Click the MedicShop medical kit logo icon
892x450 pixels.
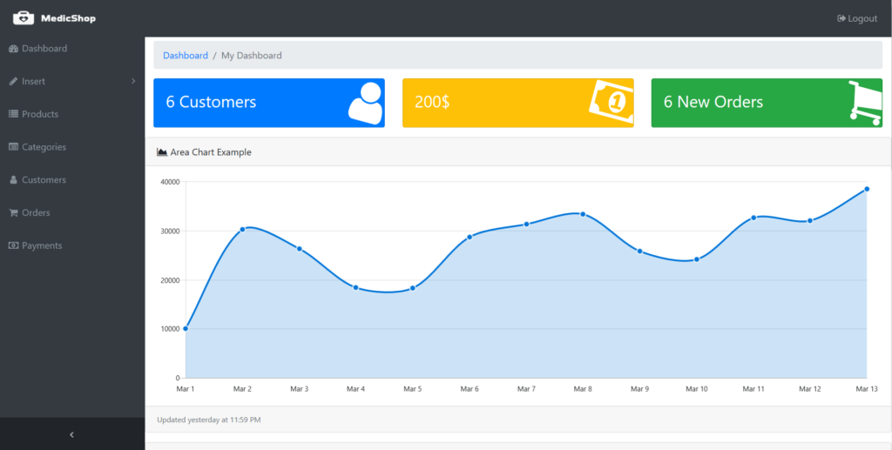pos(24,17)
